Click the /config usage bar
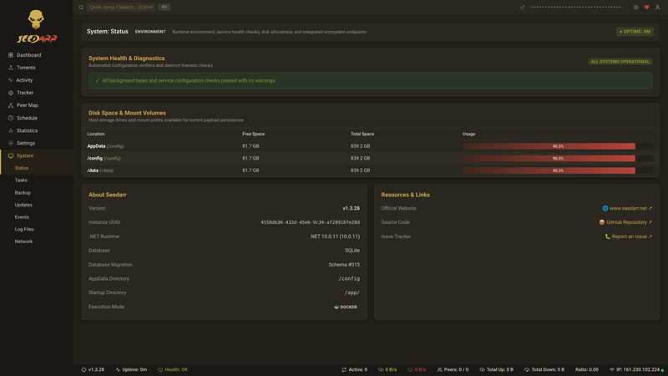The image size is (668, 376). tap(558, 158)
